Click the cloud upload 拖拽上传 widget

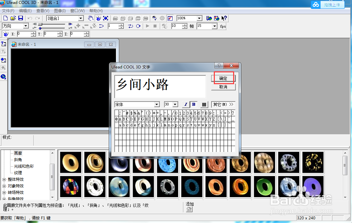(327, 5)
